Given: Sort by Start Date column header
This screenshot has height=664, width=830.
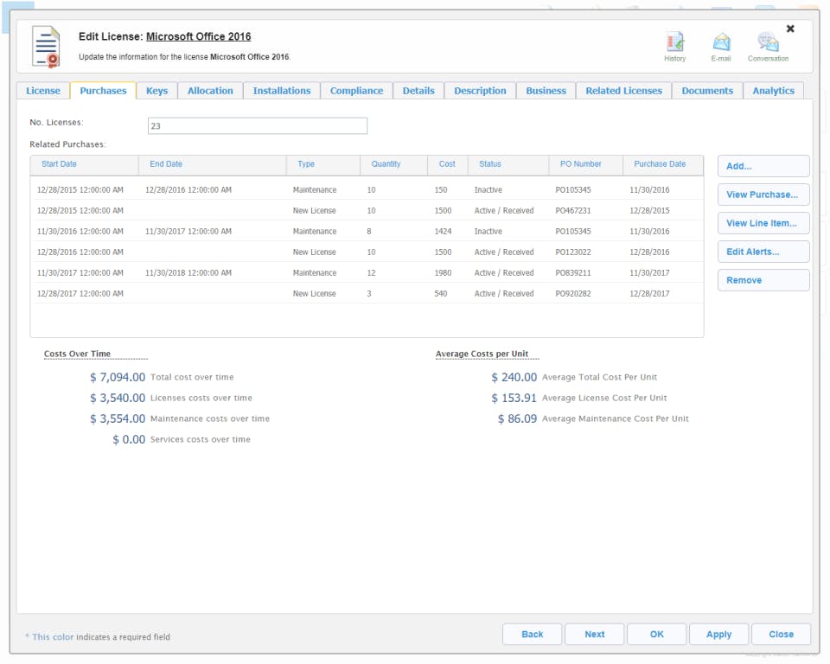Looking at the screenshot, I should 59,164.
